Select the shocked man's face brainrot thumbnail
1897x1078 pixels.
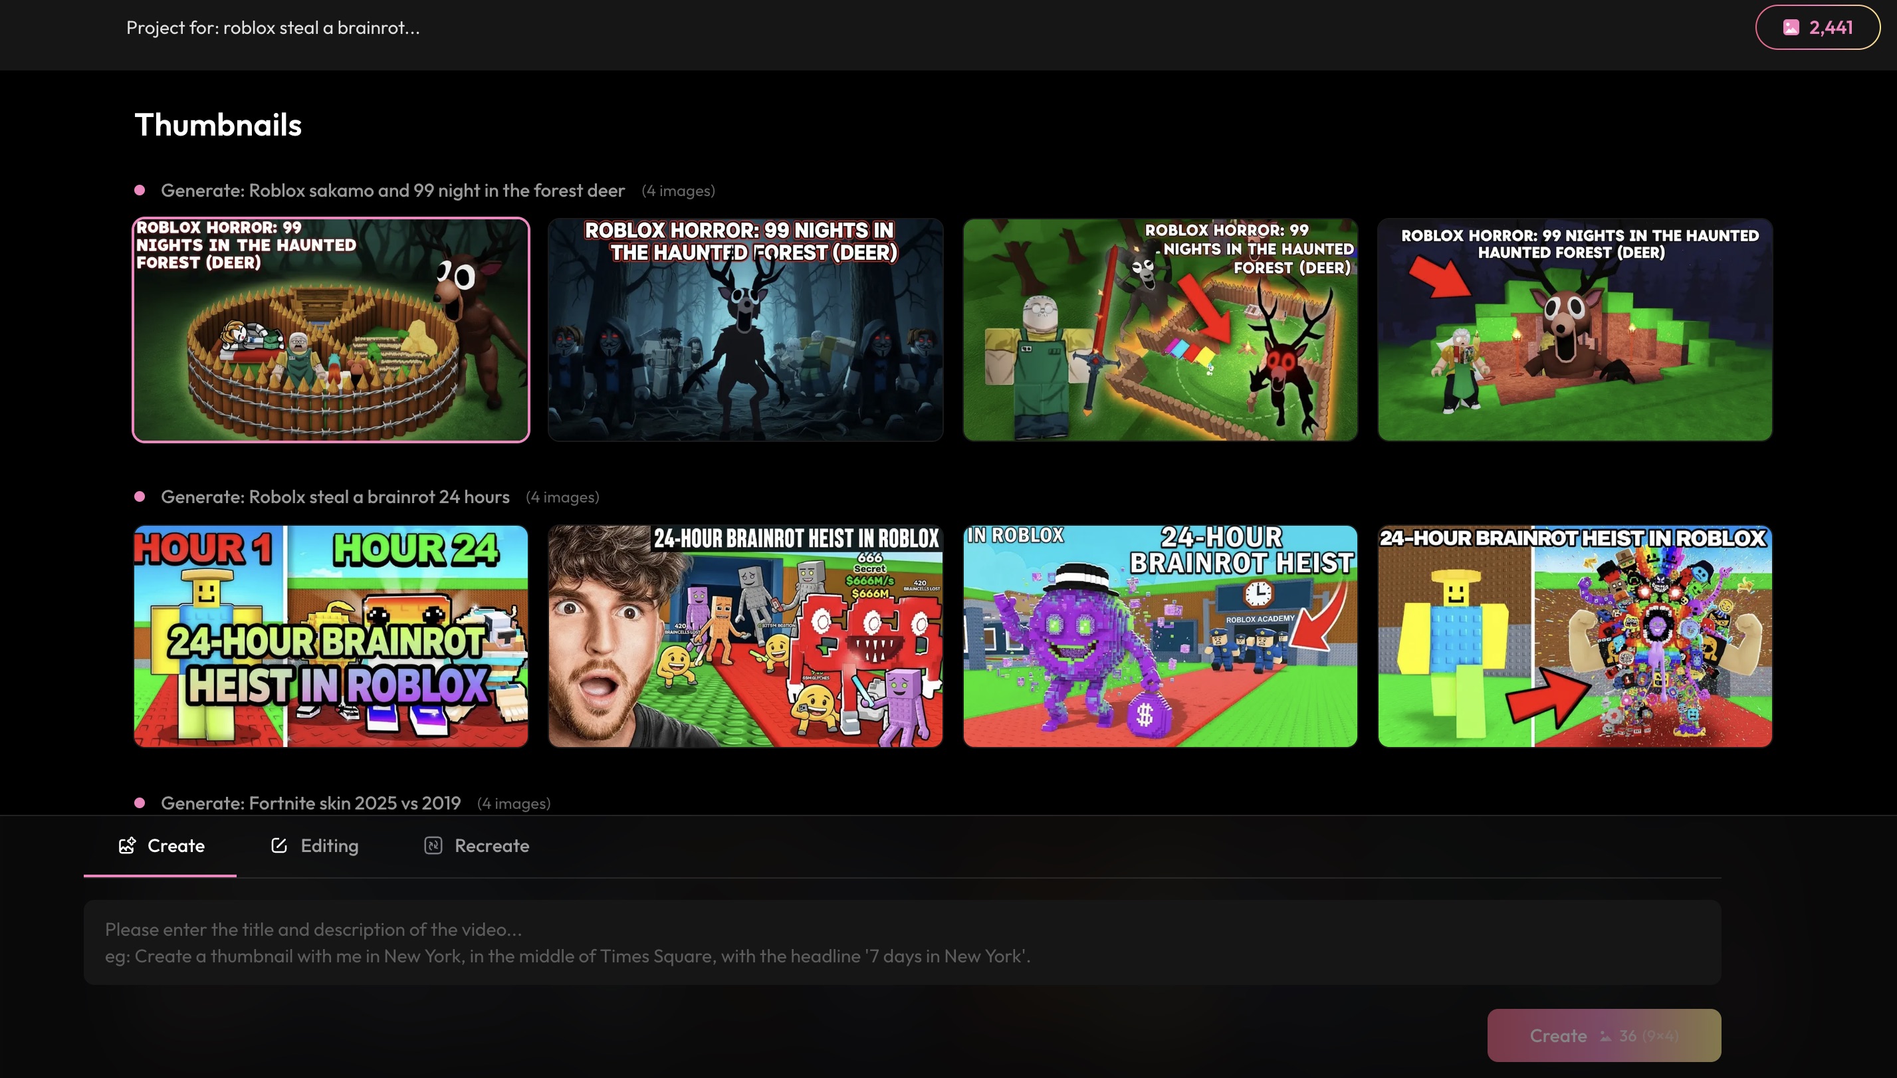(745, 636)
